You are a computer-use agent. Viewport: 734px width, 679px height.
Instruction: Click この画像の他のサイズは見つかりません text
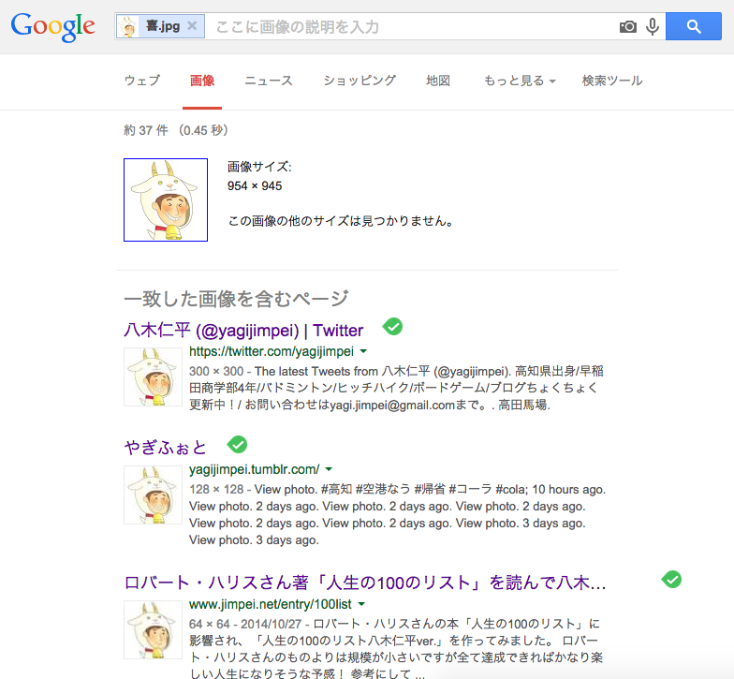(341, 221)
